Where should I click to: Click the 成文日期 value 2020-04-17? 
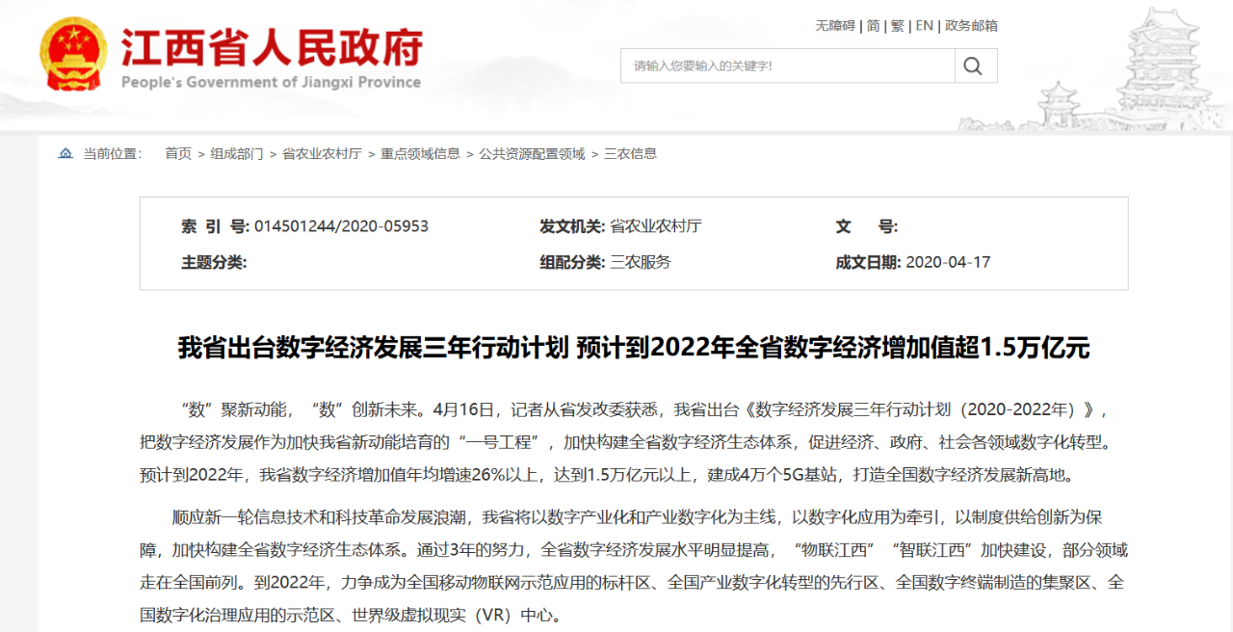coord(948,262)
